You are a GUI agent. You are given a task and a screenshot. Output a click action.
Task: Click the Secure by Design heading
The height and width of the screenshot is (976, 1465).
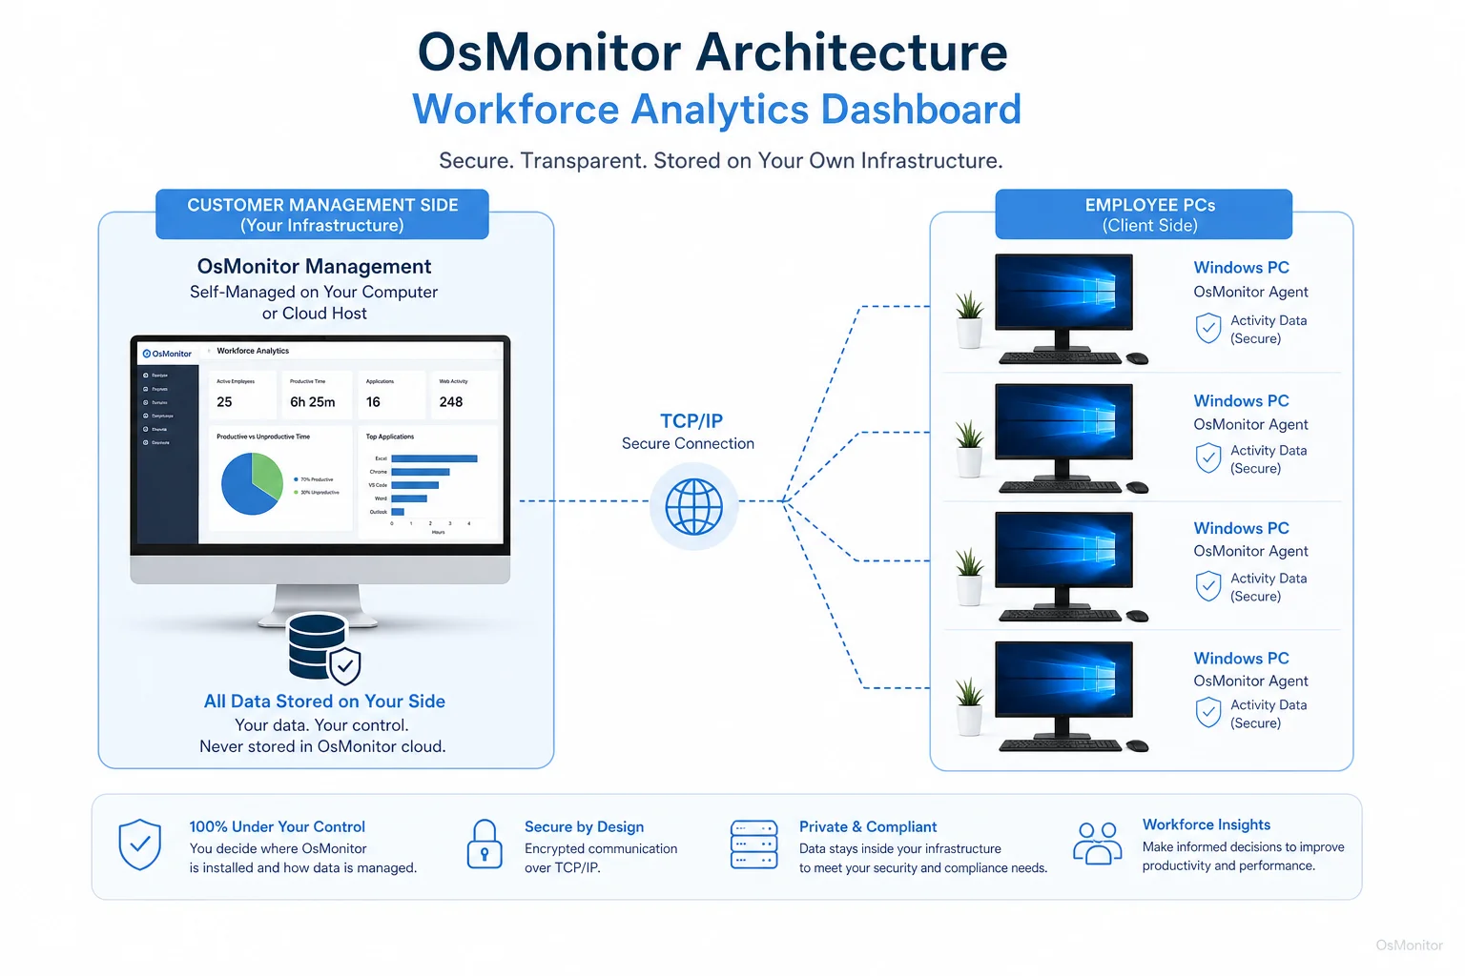click(x=585, y=827)
